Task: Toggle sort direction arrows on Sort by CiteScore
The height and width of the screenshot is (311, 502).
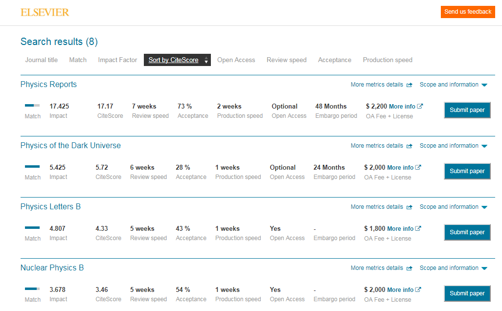Action: (206, 60)
